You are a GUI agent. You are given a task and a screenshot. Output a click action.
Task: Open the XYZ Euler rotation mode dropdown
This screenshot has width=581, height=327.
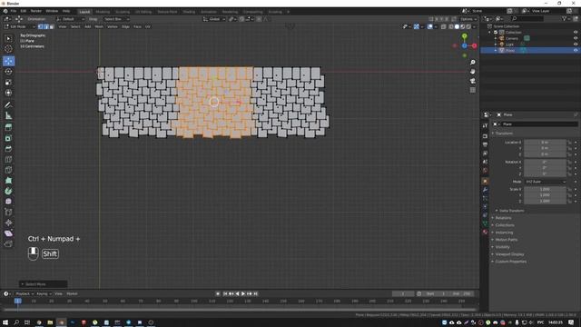546,182
